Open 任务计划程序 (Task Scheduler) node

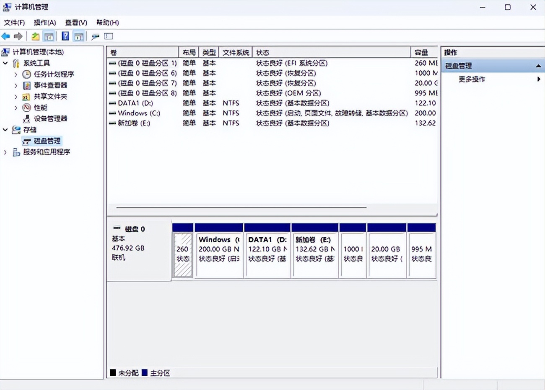[53, 74]
